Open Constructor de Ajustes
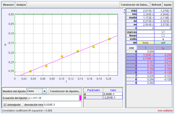This screenshot has height=115, width=175. click(65, 91)
